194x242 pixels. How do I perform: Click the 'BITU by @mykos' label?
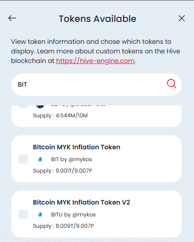pos(73,215)
